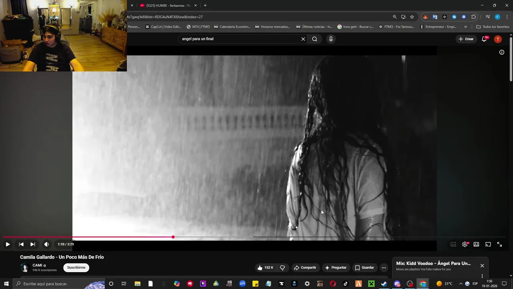Open the Shazam extension icon
The width and height of the screenshot is (513, 289).
454,17
